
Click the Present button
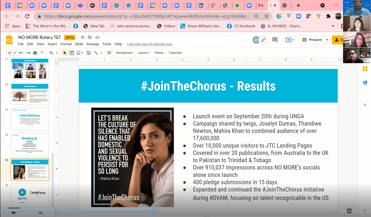tap(312, 40)
